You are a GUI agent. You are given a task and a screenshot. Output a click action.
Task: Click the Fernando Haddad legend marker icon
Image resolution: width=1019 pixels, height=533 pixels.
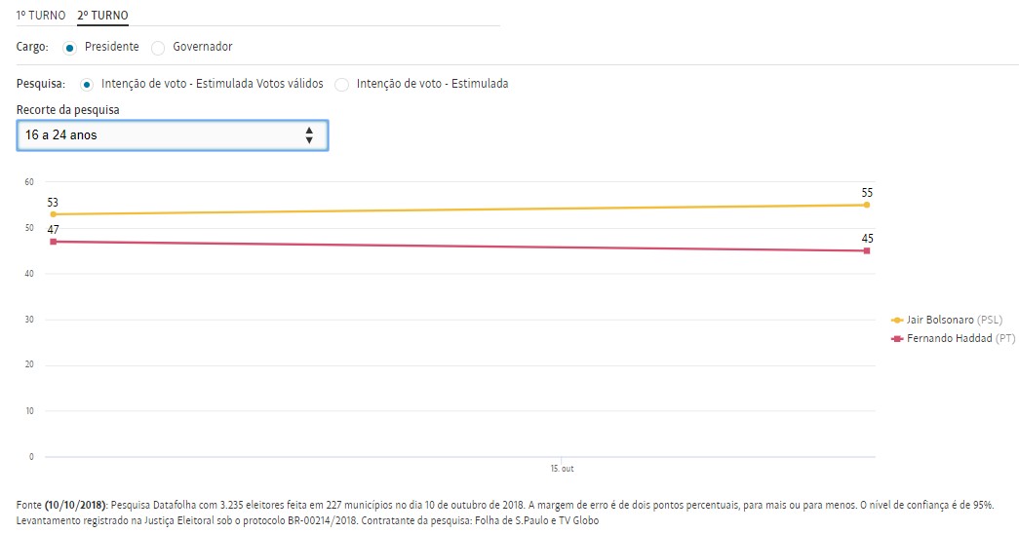pyautogui.click(x=897, y=338)
